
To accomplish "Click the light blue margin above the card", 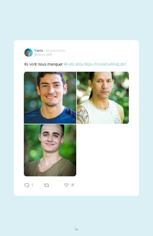I will coord(76,20).
